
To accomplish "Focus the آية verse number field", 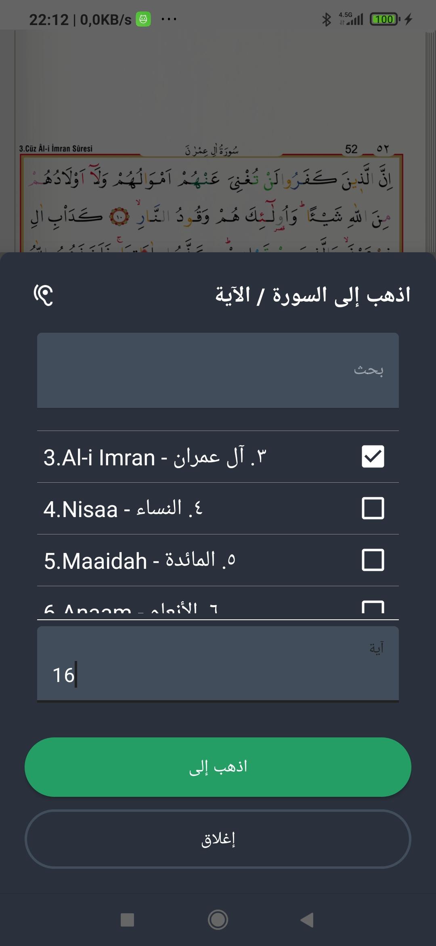I will [x=218, y=663].
